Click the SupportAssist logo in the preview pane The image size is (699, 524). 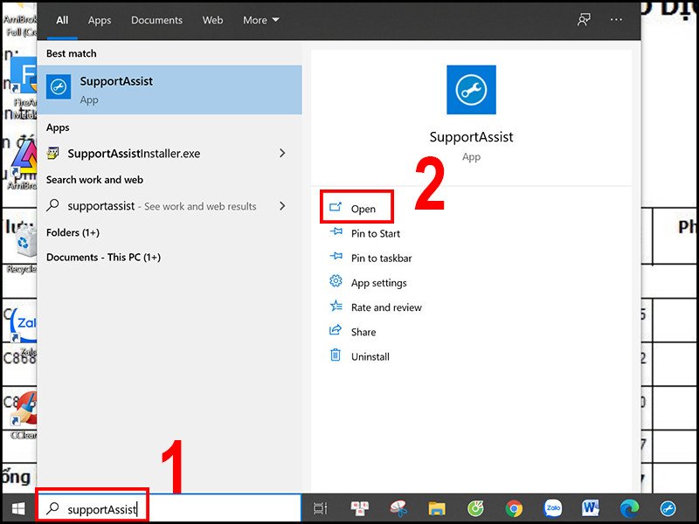[471, 88]
